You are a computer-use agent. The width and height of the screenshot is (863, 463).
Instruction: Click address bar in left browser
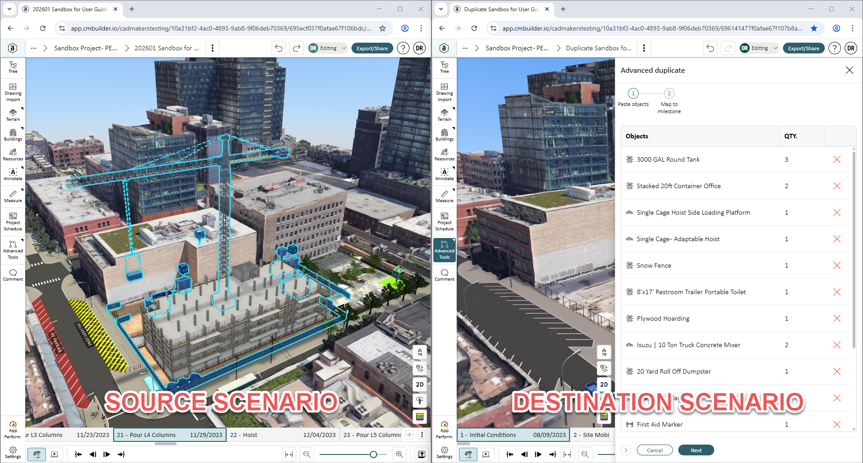221,28
